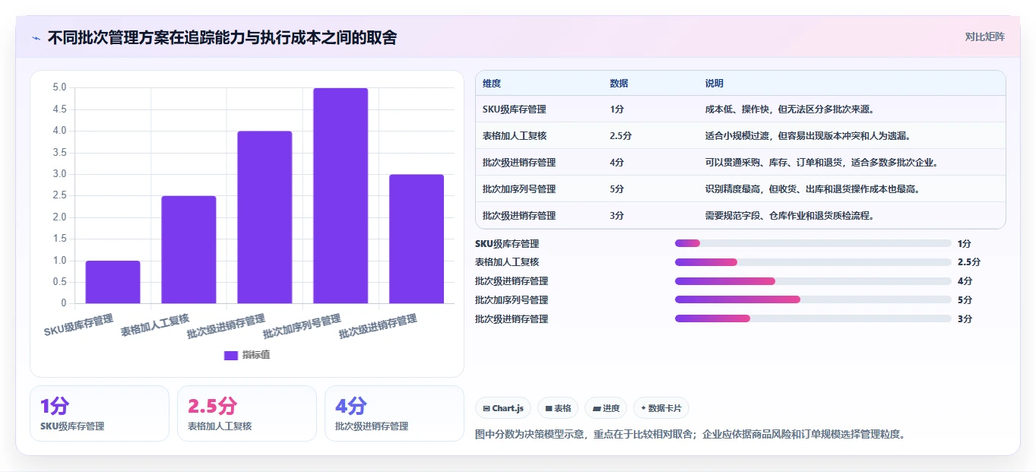Click the progress bar labeled 1分

click(x=813, y=243)
